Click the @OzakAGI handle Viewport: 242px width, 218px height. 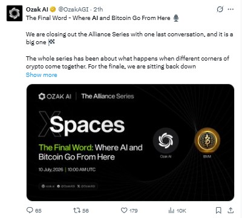73,9
